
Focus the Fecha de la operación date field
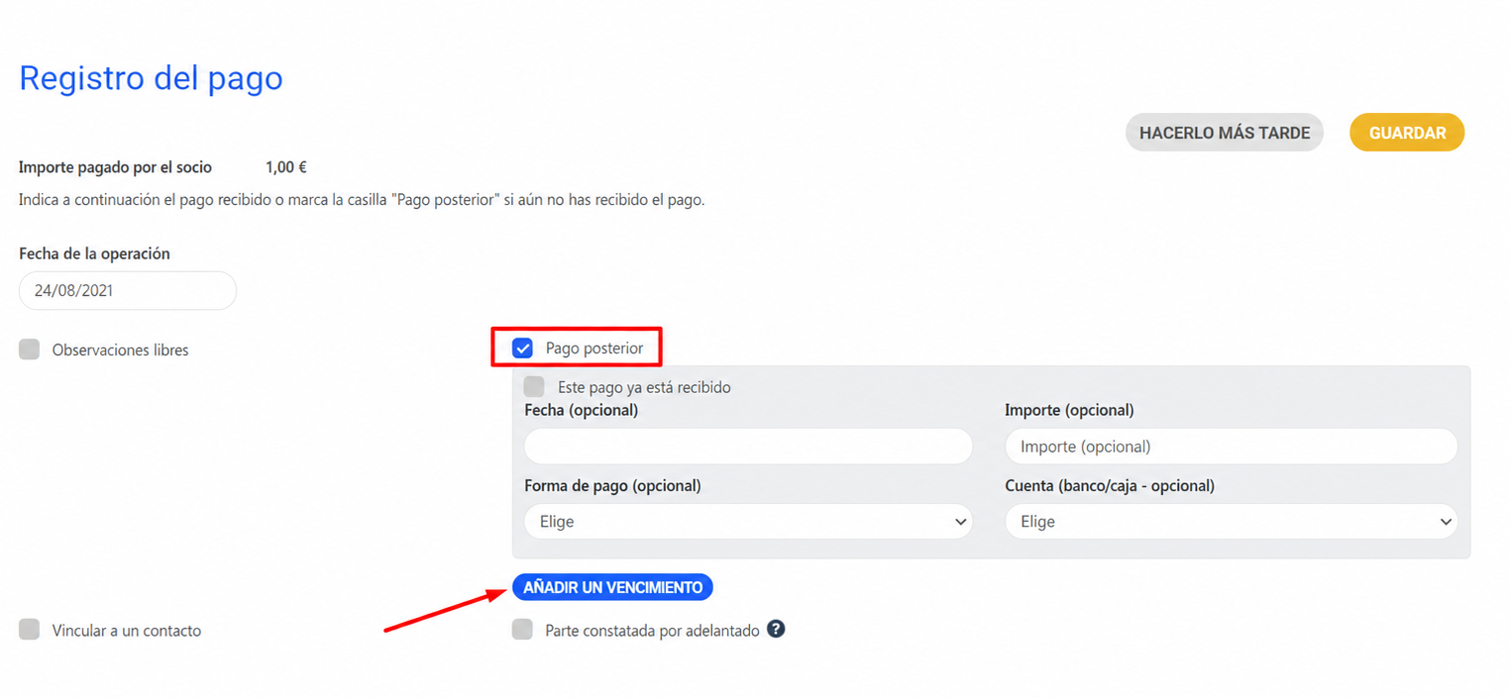point(128,291)
